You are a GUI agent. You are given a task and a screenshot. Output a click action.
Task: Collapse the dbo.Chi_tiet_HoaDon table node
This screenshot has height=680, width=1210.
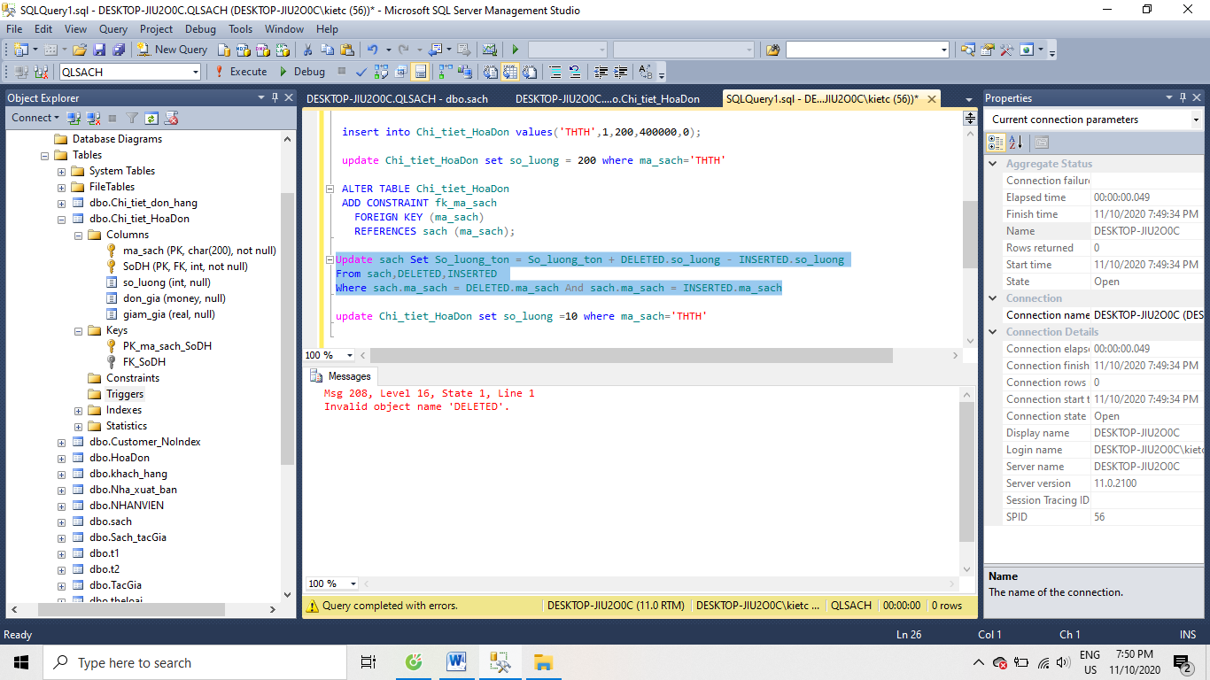pos(61,219)
